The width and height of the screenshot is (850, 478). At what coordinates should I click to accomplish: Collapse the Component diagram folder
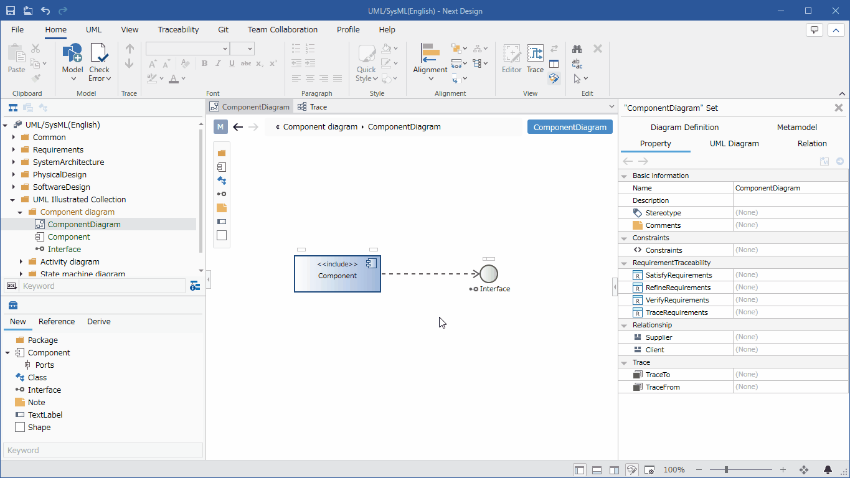click(x=21, y=212)
